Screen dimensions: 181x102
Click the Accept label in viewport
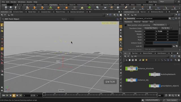pos(62,90)
